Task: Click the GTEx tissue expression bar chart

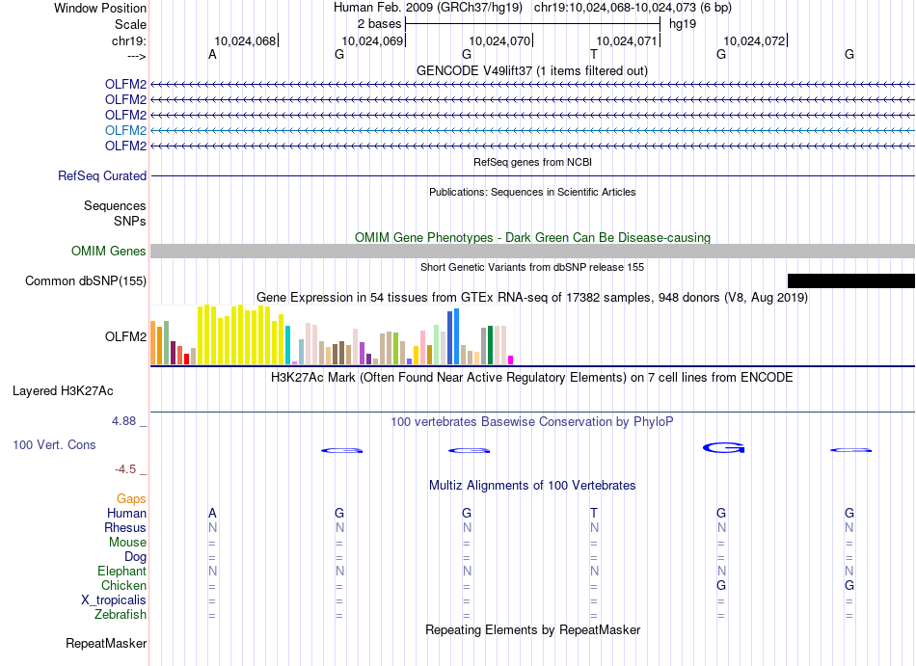Action: pyautogui.click(x=332, y=335)
